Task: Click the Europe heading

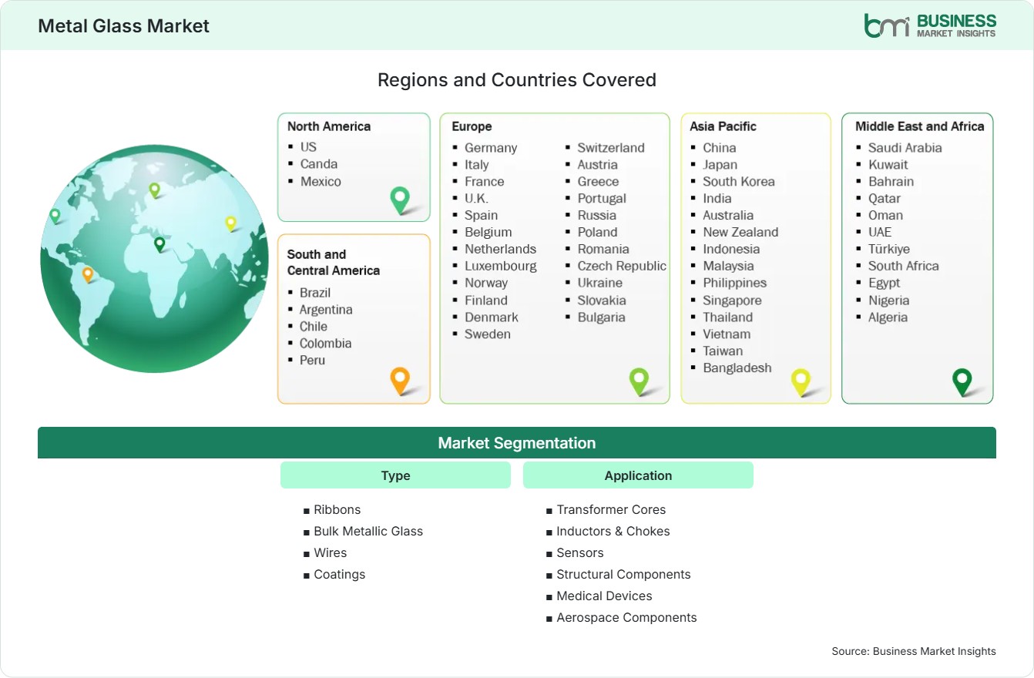Action: (472, 126)
